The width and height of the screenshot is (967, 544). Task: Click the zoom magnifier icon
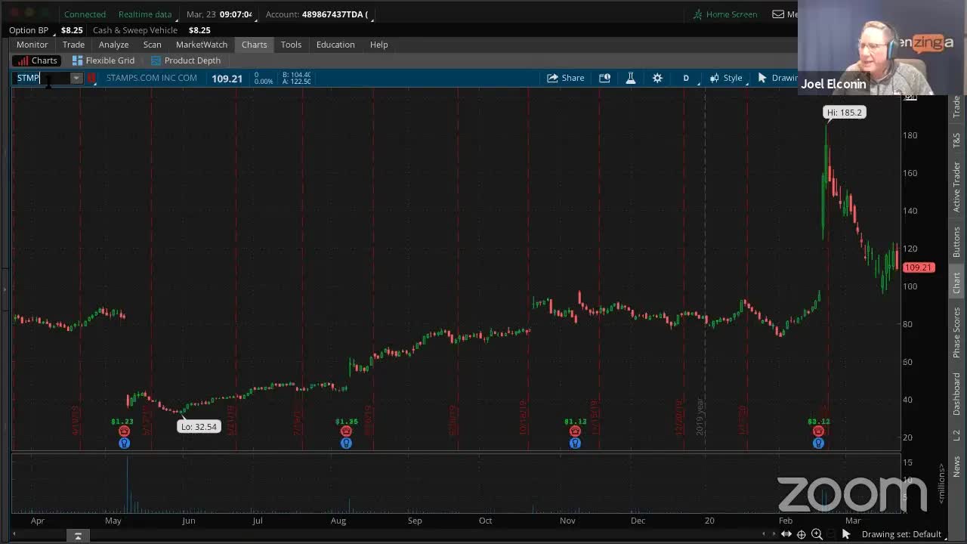[x=817, y=534]
